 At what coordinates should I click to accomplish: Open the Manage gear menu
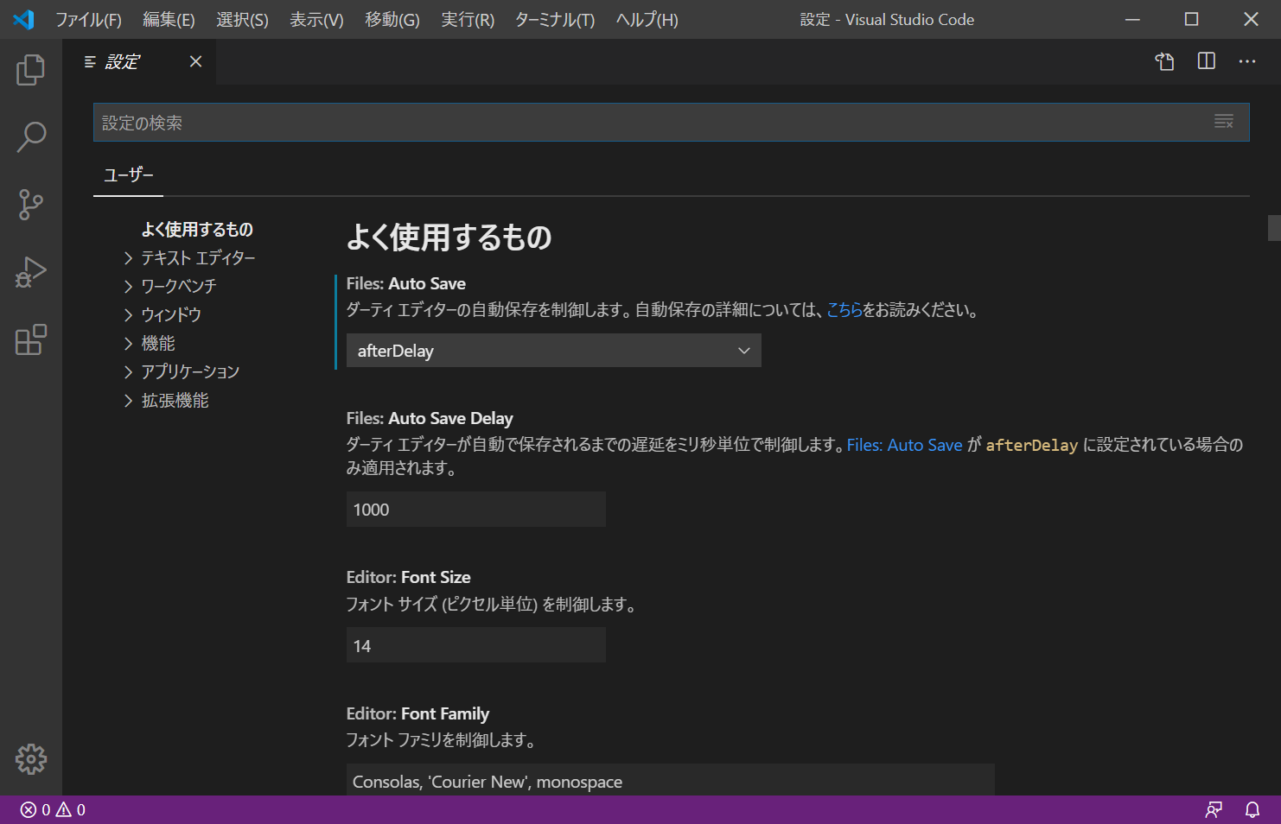pos(31,759)
